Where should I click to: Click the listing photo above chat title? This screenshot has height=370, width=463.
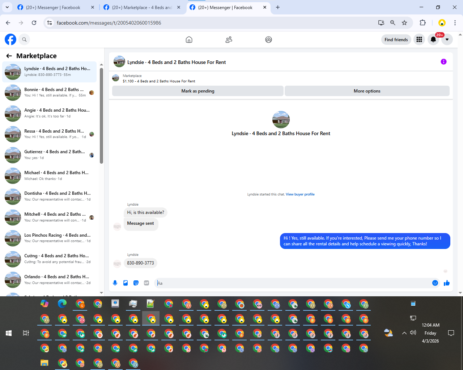281,120
